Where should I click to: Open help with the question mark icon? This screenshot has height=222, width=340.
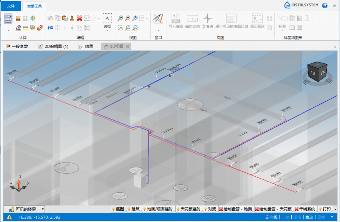[325, 6]
